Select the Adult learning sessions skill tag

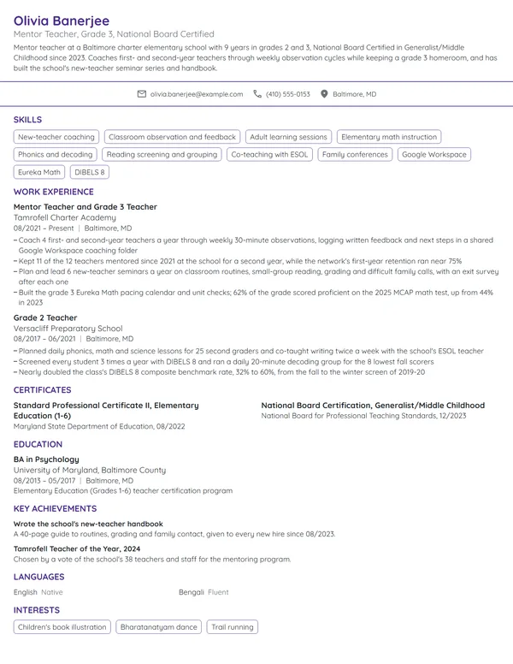click(x=288, y=137)
